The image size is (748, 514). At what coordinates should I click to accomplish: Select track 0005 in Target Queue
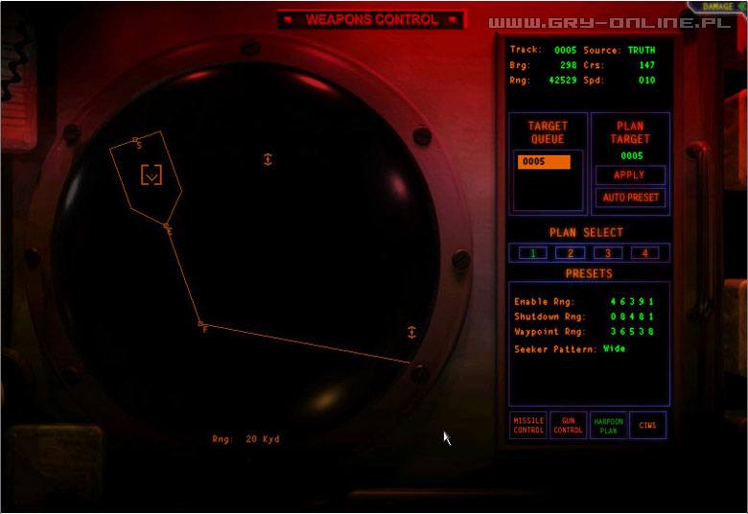[544, 162]
